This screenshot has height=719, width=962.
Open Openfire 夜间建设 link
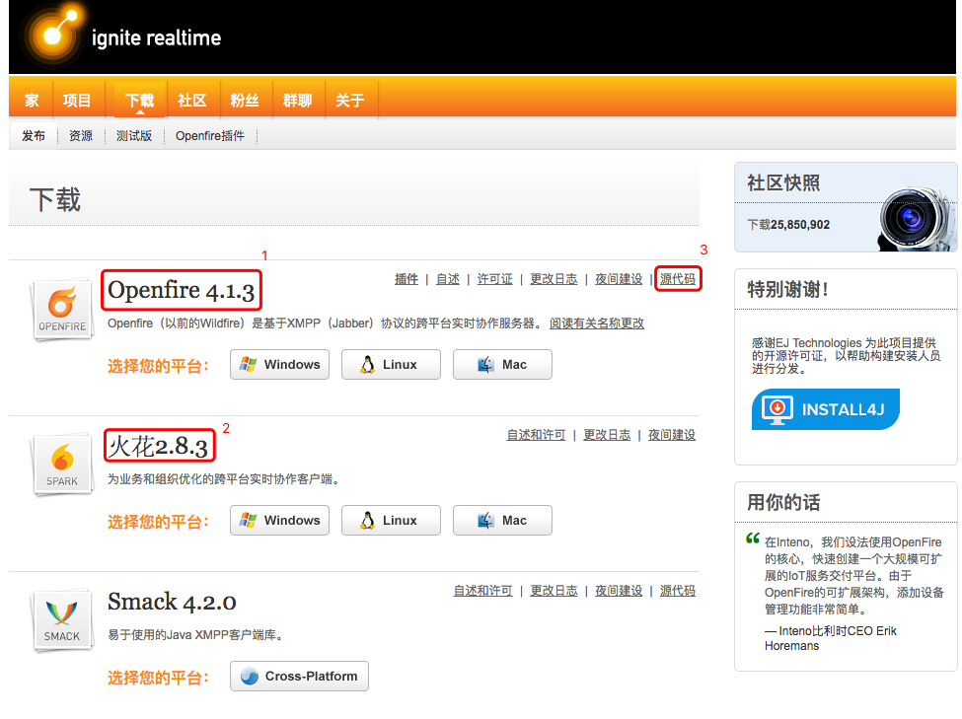619,279
